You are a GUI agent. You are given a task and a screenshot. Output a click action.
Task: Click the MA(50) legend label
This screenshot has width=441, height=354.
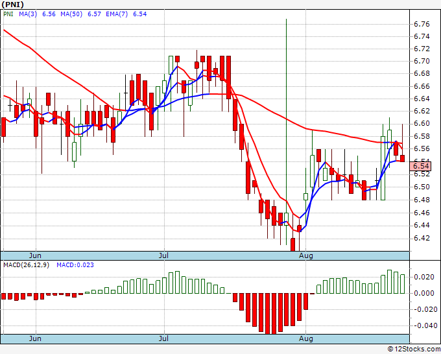[71, 14]
